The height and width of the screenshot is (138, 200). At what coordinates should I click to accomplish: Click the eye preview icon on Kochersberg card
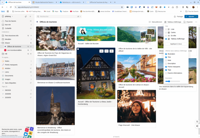point(101,51)
